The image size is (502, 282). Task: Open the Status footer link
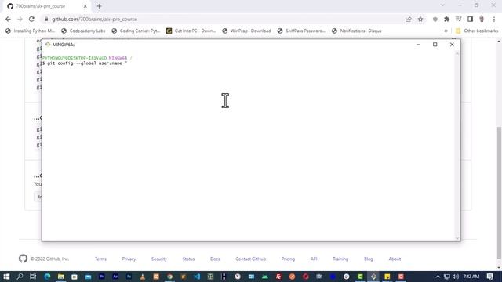(x=188, y=258)
